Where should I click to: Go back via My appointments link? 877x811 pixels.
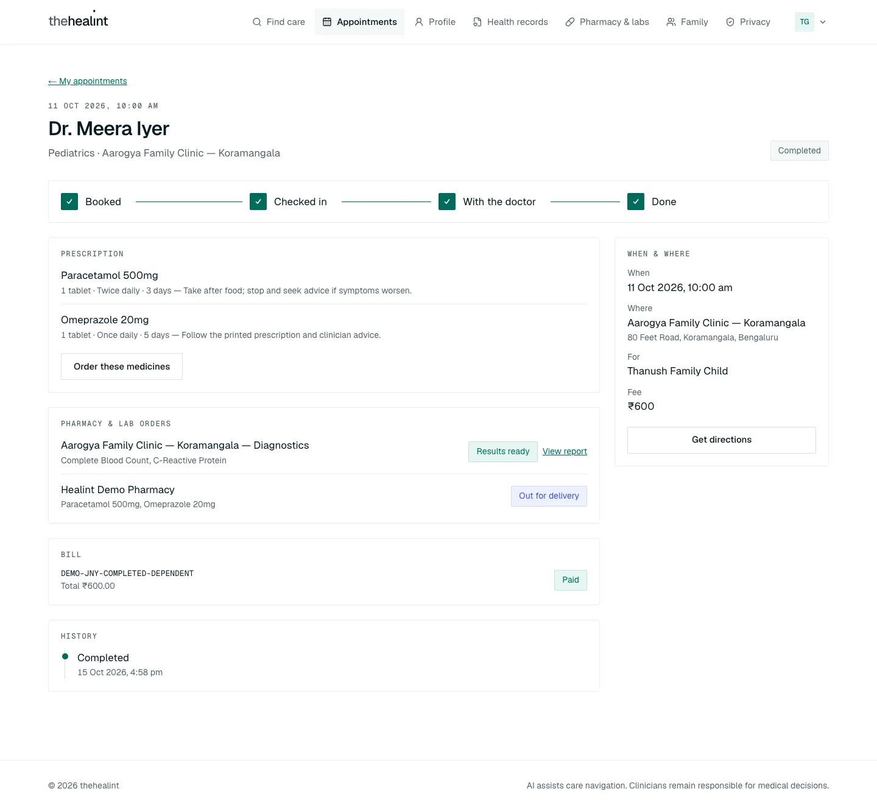click(88, 81)
